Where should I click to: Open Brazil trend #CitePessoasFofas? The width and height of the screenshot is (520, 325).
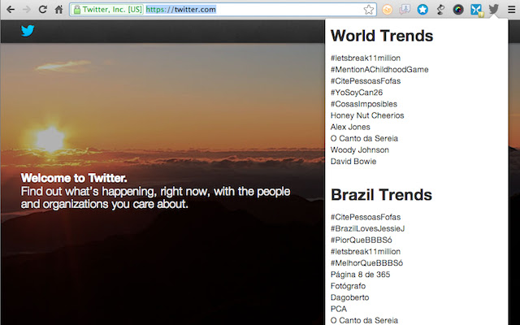366,217
